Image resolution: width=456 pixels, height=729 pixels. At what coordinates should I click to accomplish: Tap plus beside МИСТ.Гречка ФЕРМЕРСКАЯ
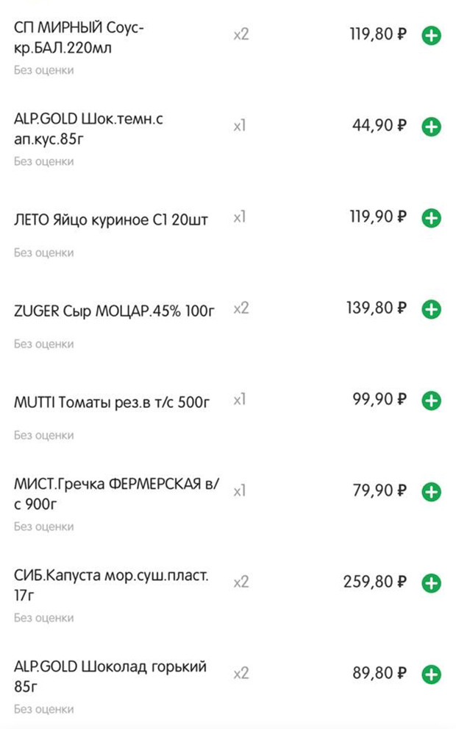click(431, 491)
